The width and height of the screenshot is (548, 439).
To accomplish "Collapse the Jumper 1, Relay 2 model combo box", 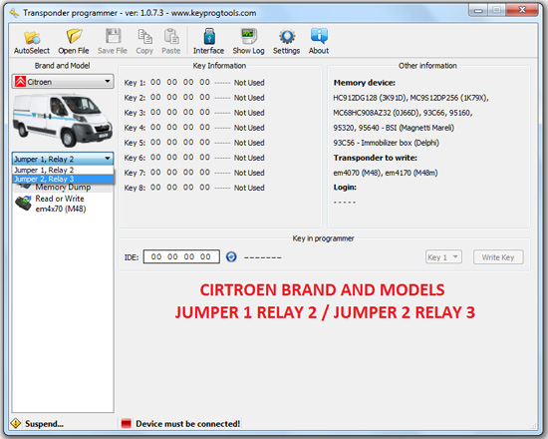I will [x=63, y=160].
